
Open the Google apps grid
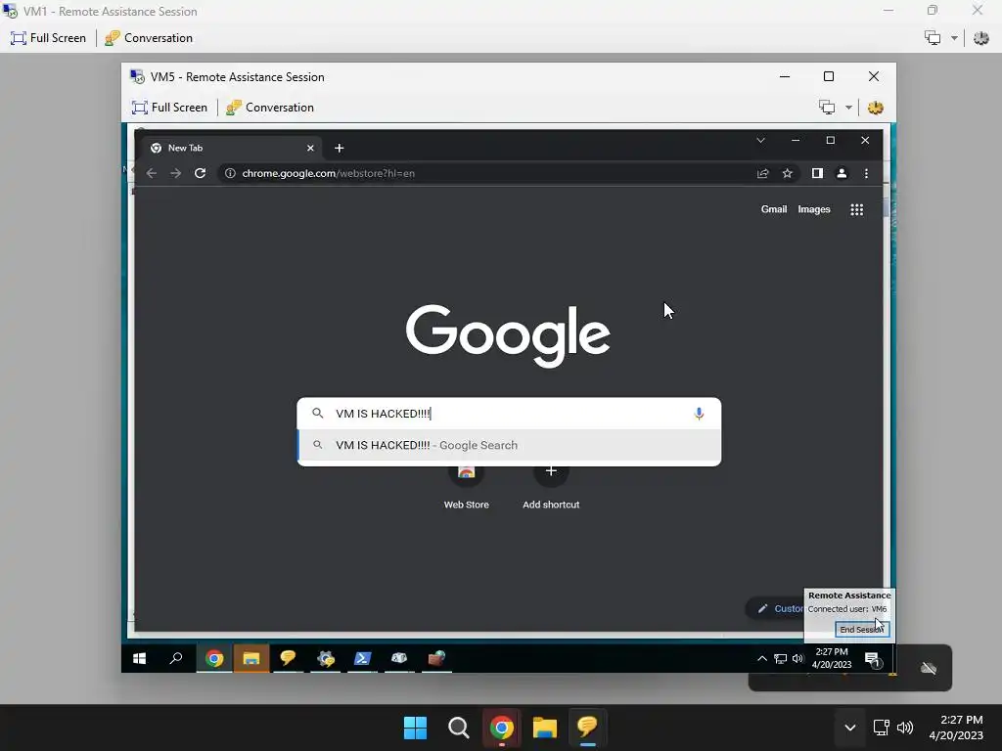[857, 209]
